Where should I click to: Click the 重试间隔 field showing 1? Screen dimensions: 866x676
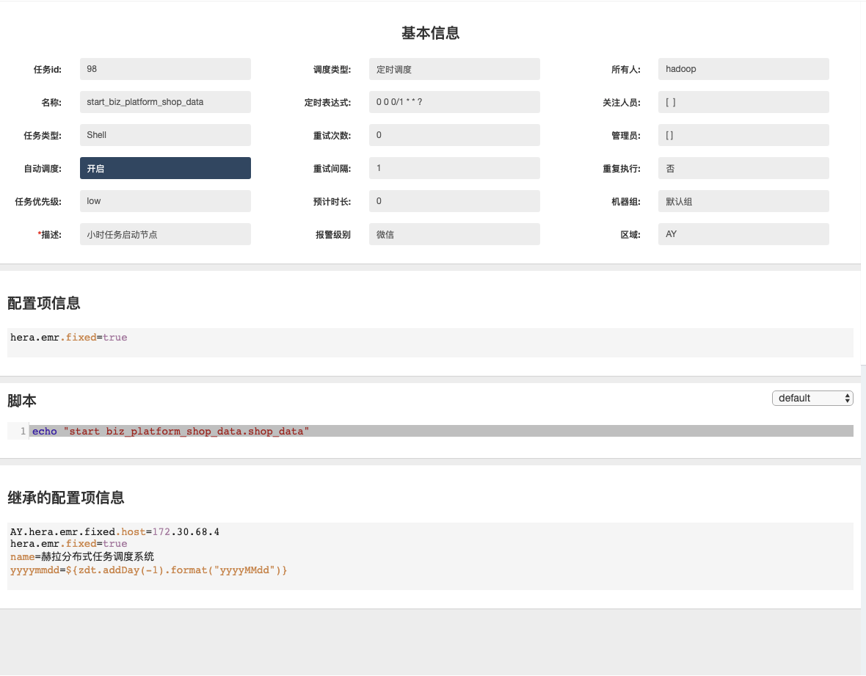[x=454, y=168]
